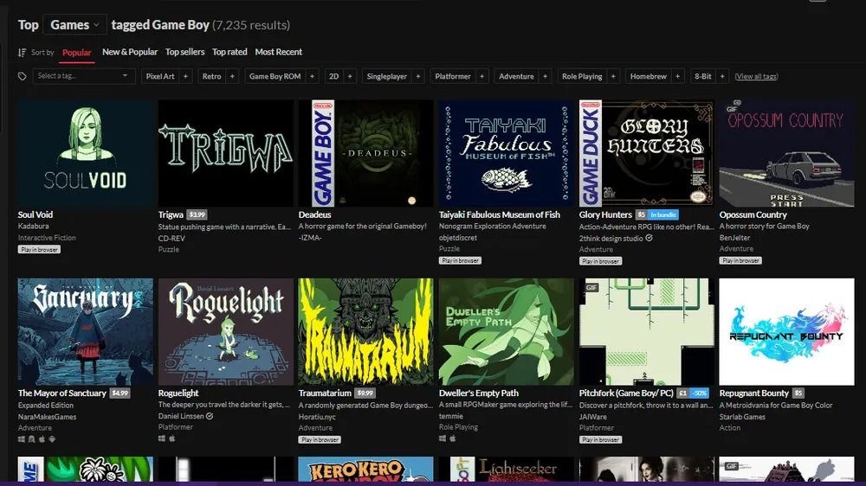Add the Homebrew tag plus icon
The width and height of the screenshot is (866, 486).
click(x=678, y=77)
